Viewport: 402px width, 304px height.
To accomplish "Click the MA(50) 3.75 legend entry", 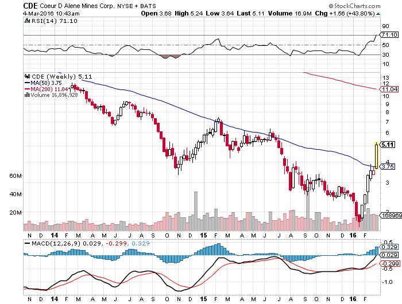I will (x=43, y=83).
